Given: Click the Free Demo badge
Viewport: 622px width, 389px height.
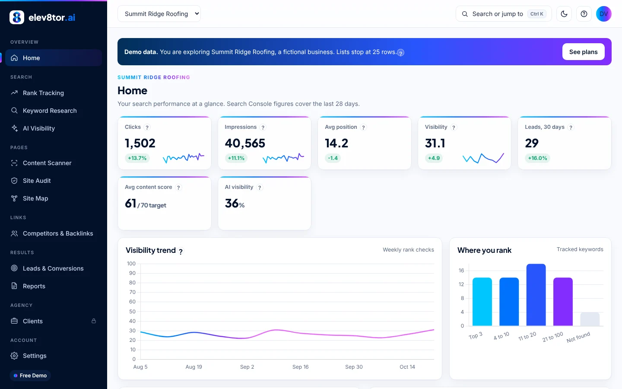Looking at the screenshot, I should [x=30, y=376].
